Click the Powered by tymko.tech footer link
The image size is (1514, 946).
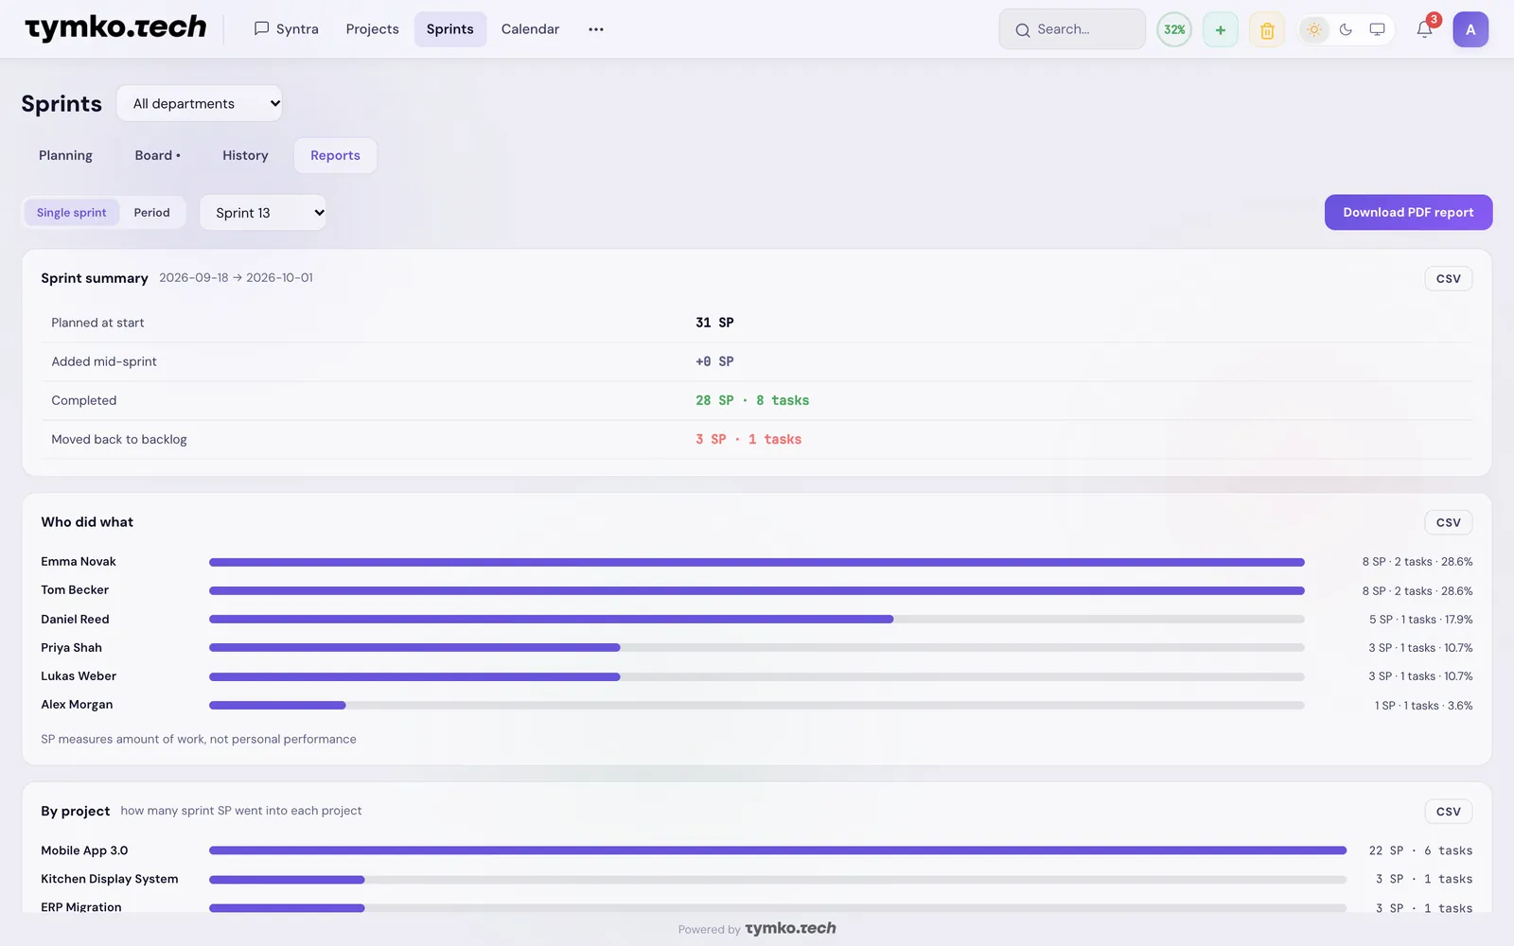(x=757, y=929)
